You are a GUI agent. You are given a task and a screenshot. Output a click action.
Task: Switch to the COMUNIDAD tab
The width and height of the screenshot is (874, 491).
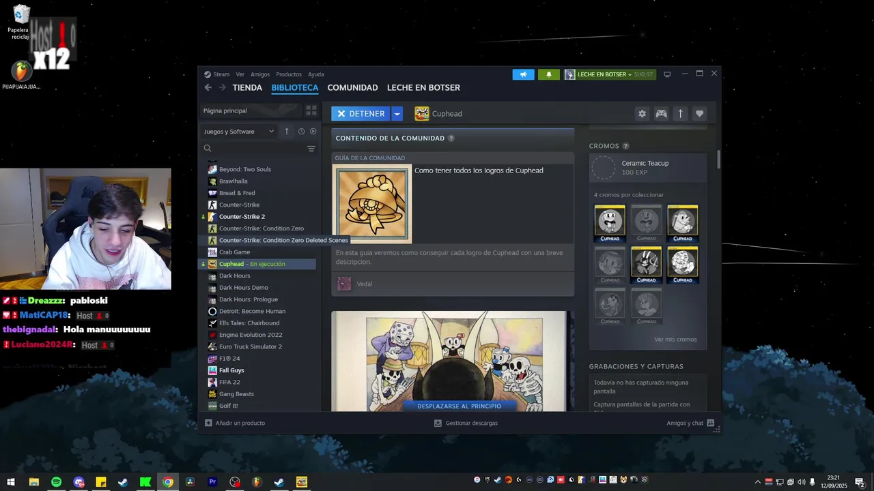(x=352, y=87)
